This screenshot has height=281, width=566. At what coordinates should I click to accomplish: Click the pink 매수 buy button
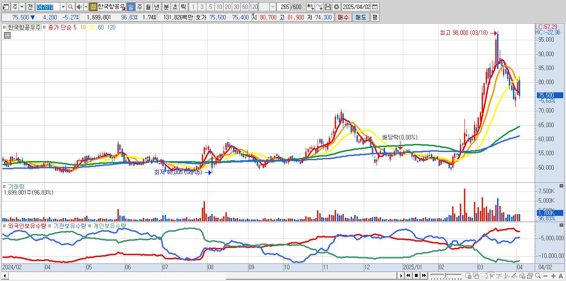tap(343, 17)
